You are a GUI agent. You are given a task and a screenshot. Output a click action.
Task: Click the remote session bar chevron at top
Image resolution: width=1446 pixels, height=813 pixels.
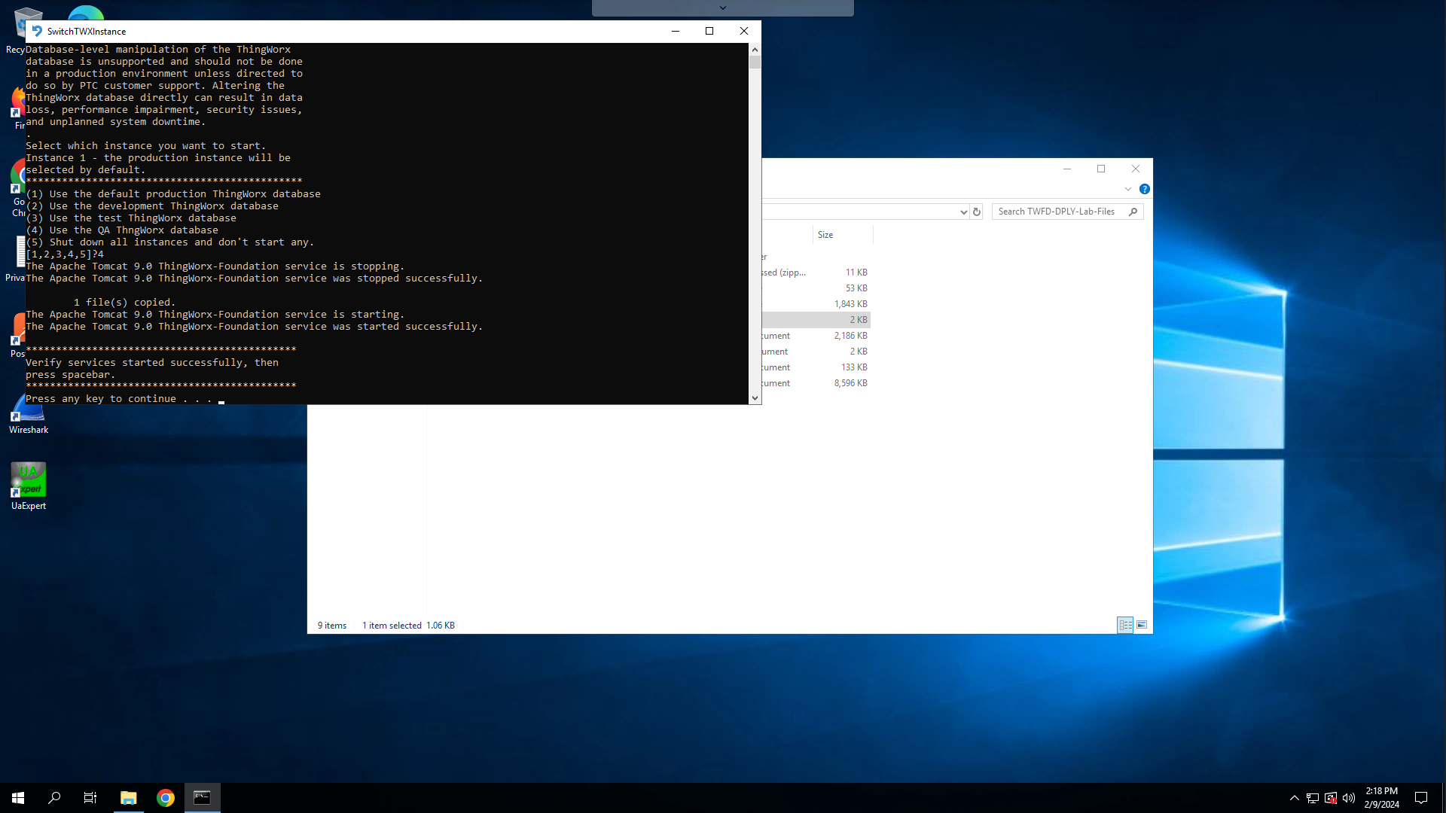(x=723, y=8)
